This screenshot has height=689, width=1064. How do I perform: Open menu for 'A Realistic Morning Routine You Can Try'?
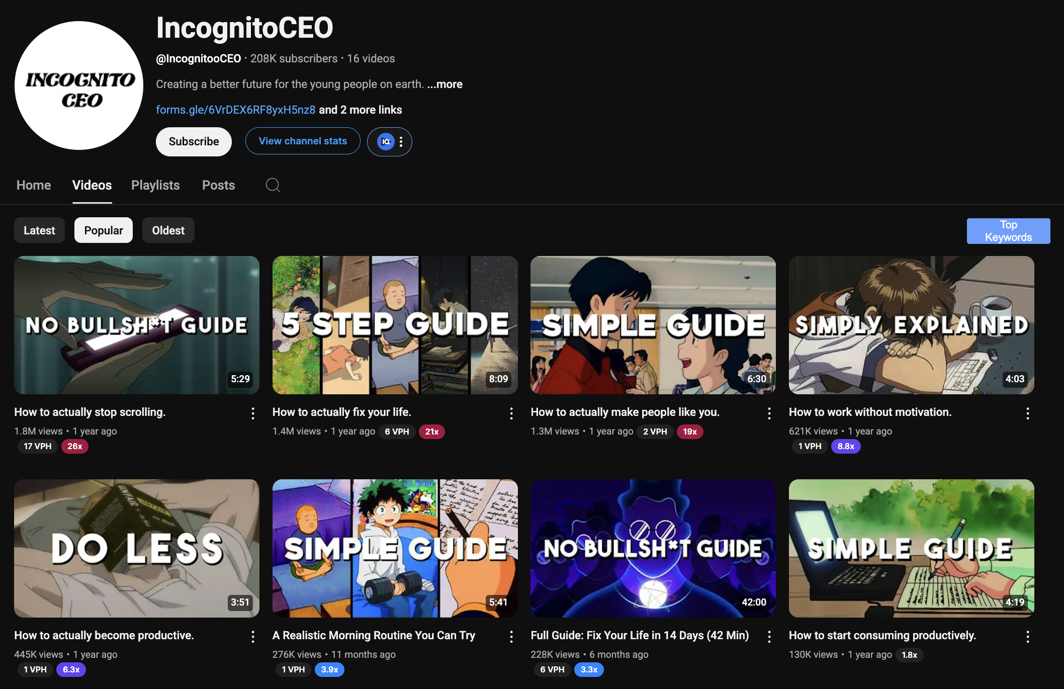511,637
